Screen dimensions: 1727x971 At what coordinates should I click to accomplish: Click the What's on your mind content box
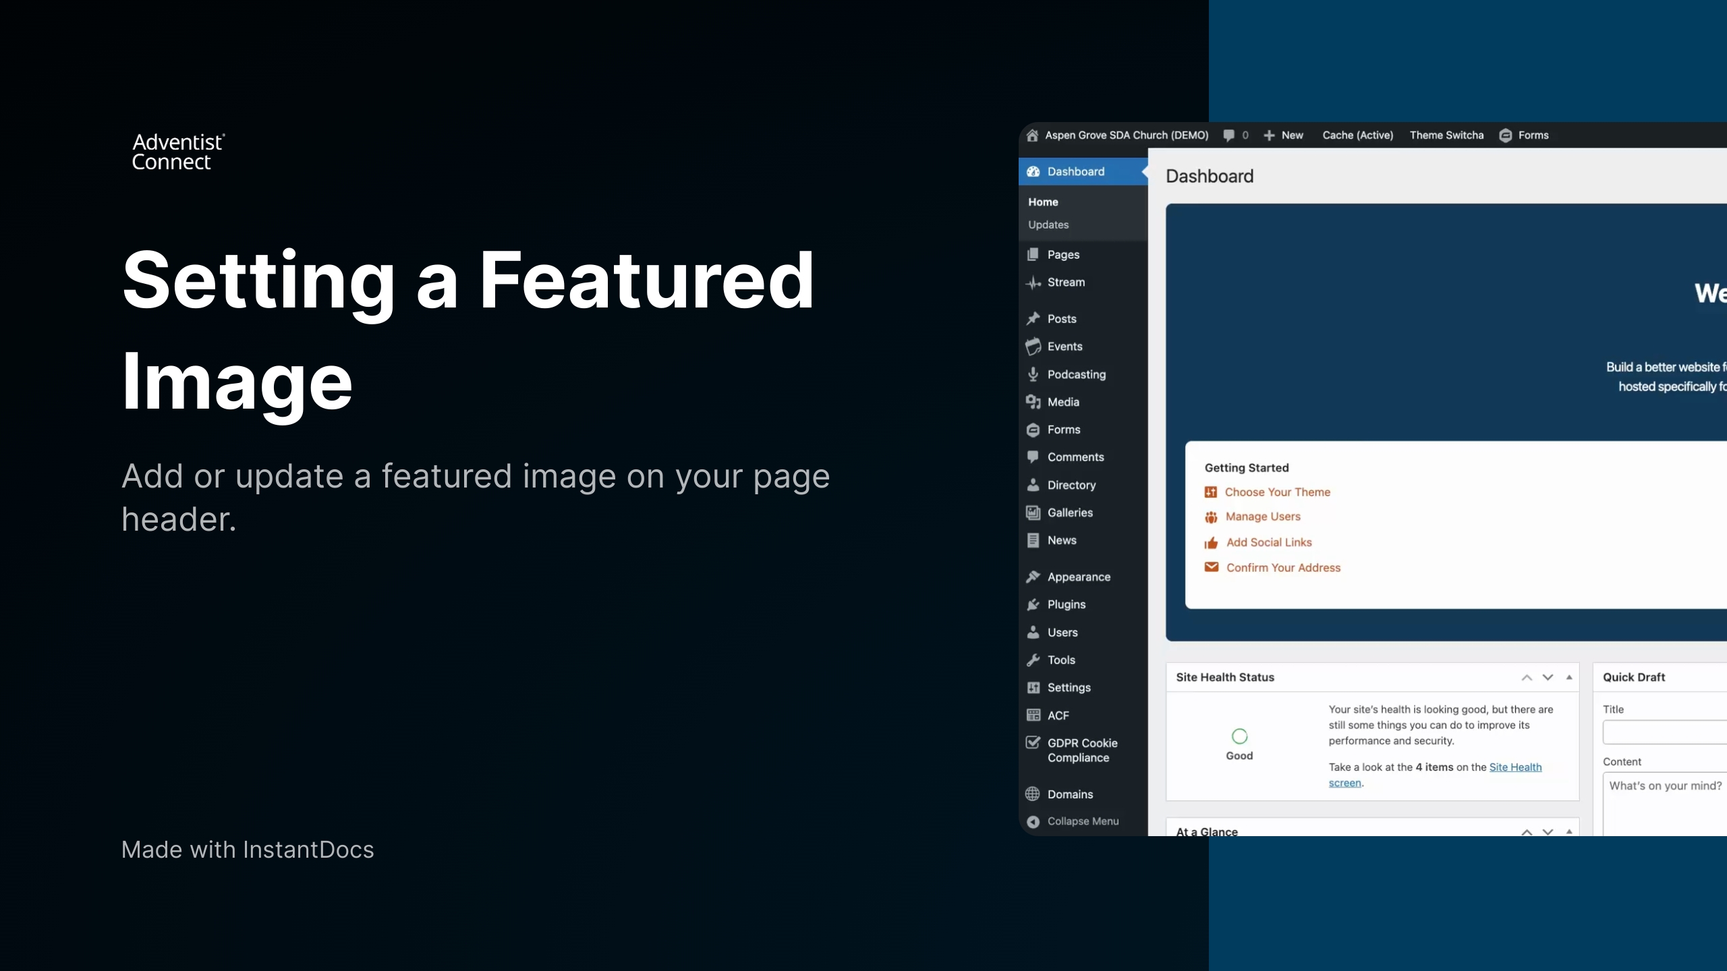tap(1664, 804)
